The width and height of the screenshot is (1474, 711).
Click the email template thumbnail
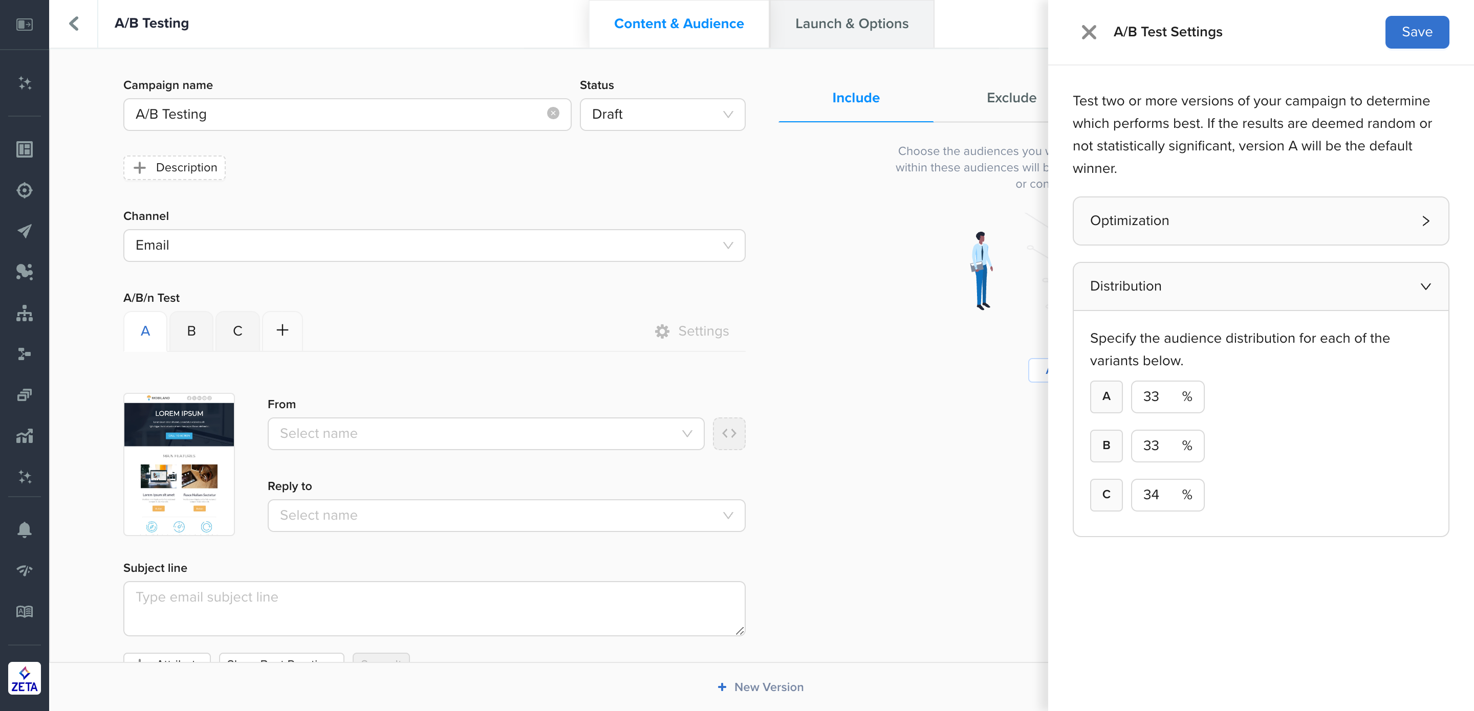pyautogui.click(x=179, y=464)
